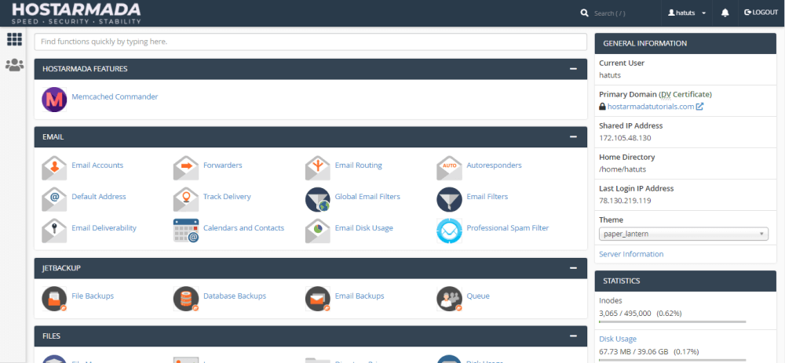Click the grid home icon in sidebar
The height and width of the screenshot is (363, 785).
[14, 39]
